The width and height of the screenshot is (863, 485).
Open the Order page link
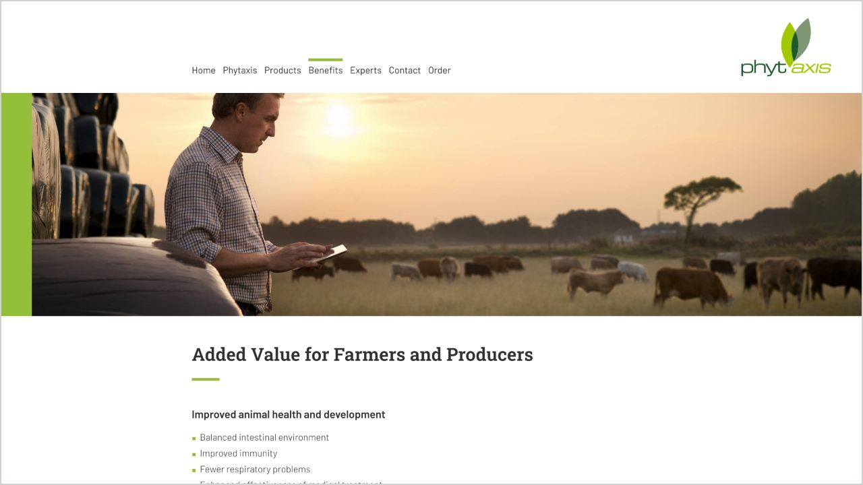440,70
